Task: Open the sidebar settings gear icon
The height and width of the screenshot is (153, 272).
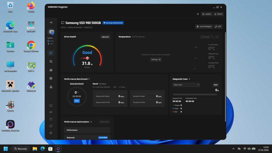Action: point(51,133)
